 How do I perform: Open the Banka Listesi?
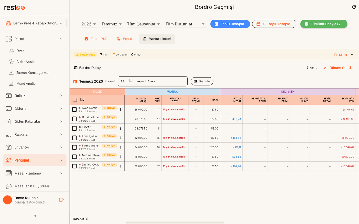point(157,39)
